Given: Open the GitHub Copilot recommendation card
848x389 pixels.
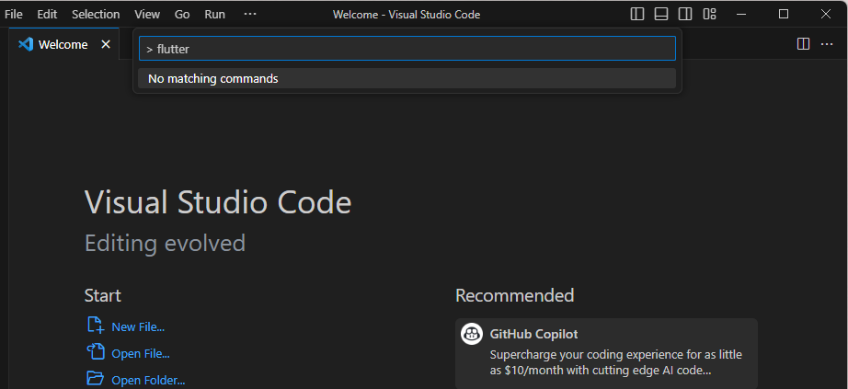Looking at the screenshot, I should (x=606, y=353).
